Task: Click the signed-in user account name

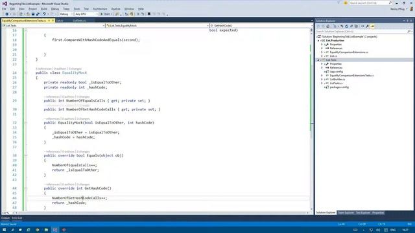Action: click(x=397, y=9)
